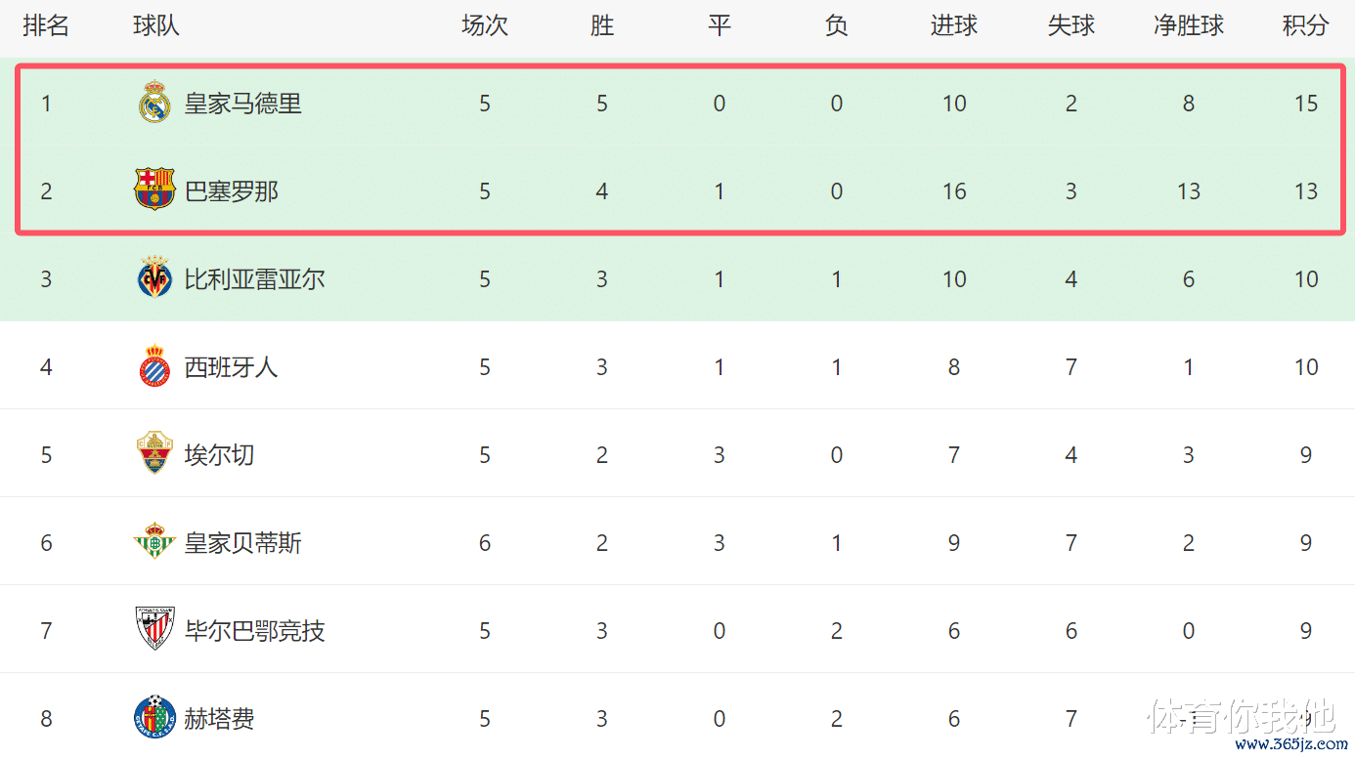Open the 比利亚雷亚尔 team link

[255, 279]
